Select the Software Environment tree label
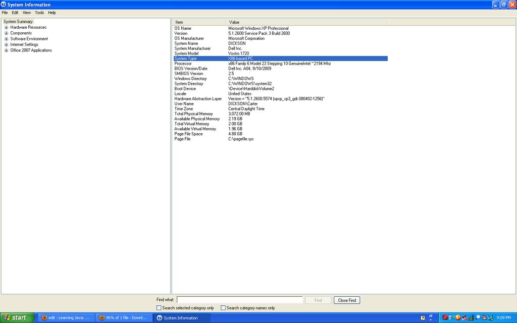 [x=29, y=39]
